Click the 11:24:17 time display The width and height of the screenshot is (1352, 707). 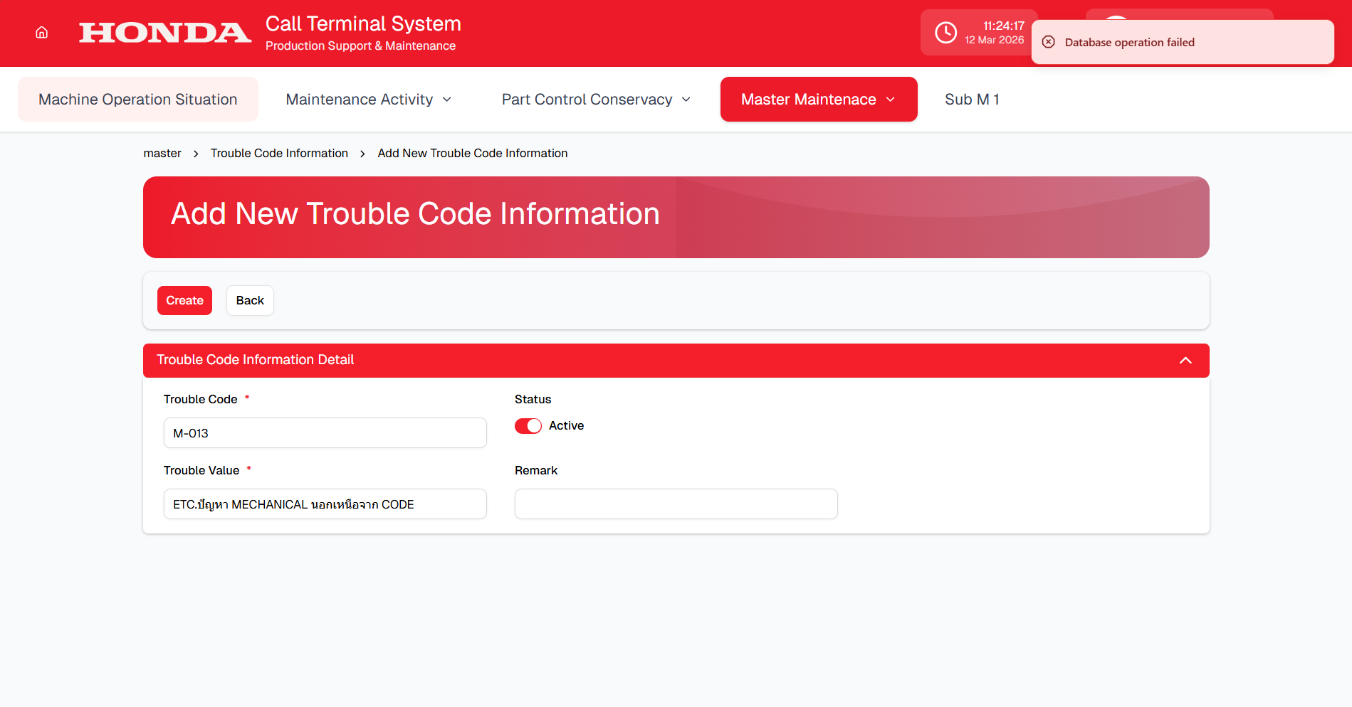(x=1003, y=26)
